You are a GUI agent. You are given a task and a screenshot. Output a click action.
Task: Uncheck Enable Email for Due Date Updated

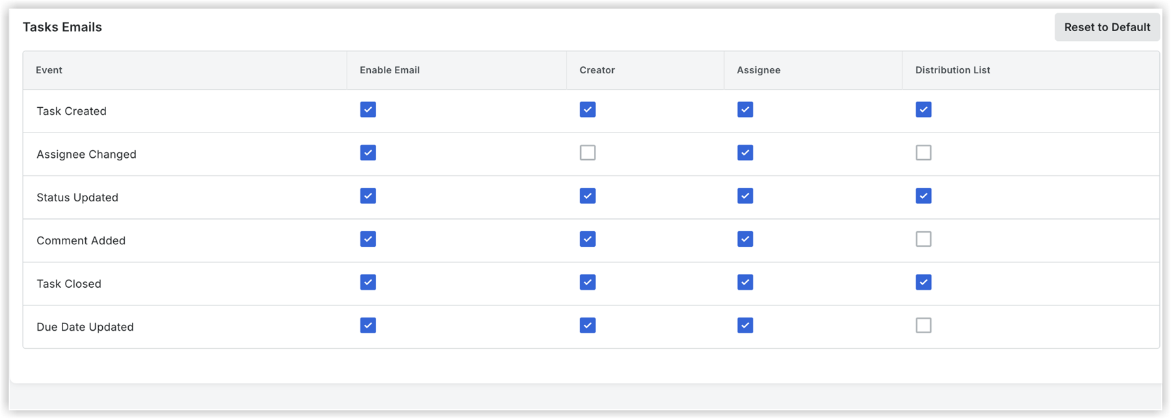[x=368, y=325]
